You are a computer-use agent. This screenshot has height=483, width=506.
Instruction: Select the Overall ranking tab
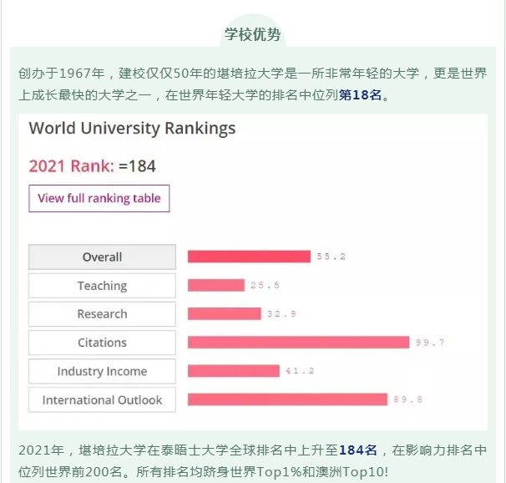102,257
